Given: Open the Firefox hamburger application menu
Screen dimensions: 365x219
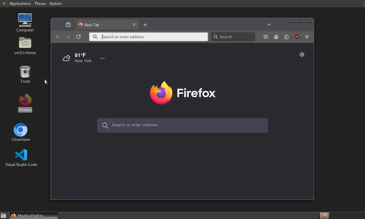Looking at the screenshot, I should [x=307, y=37].
